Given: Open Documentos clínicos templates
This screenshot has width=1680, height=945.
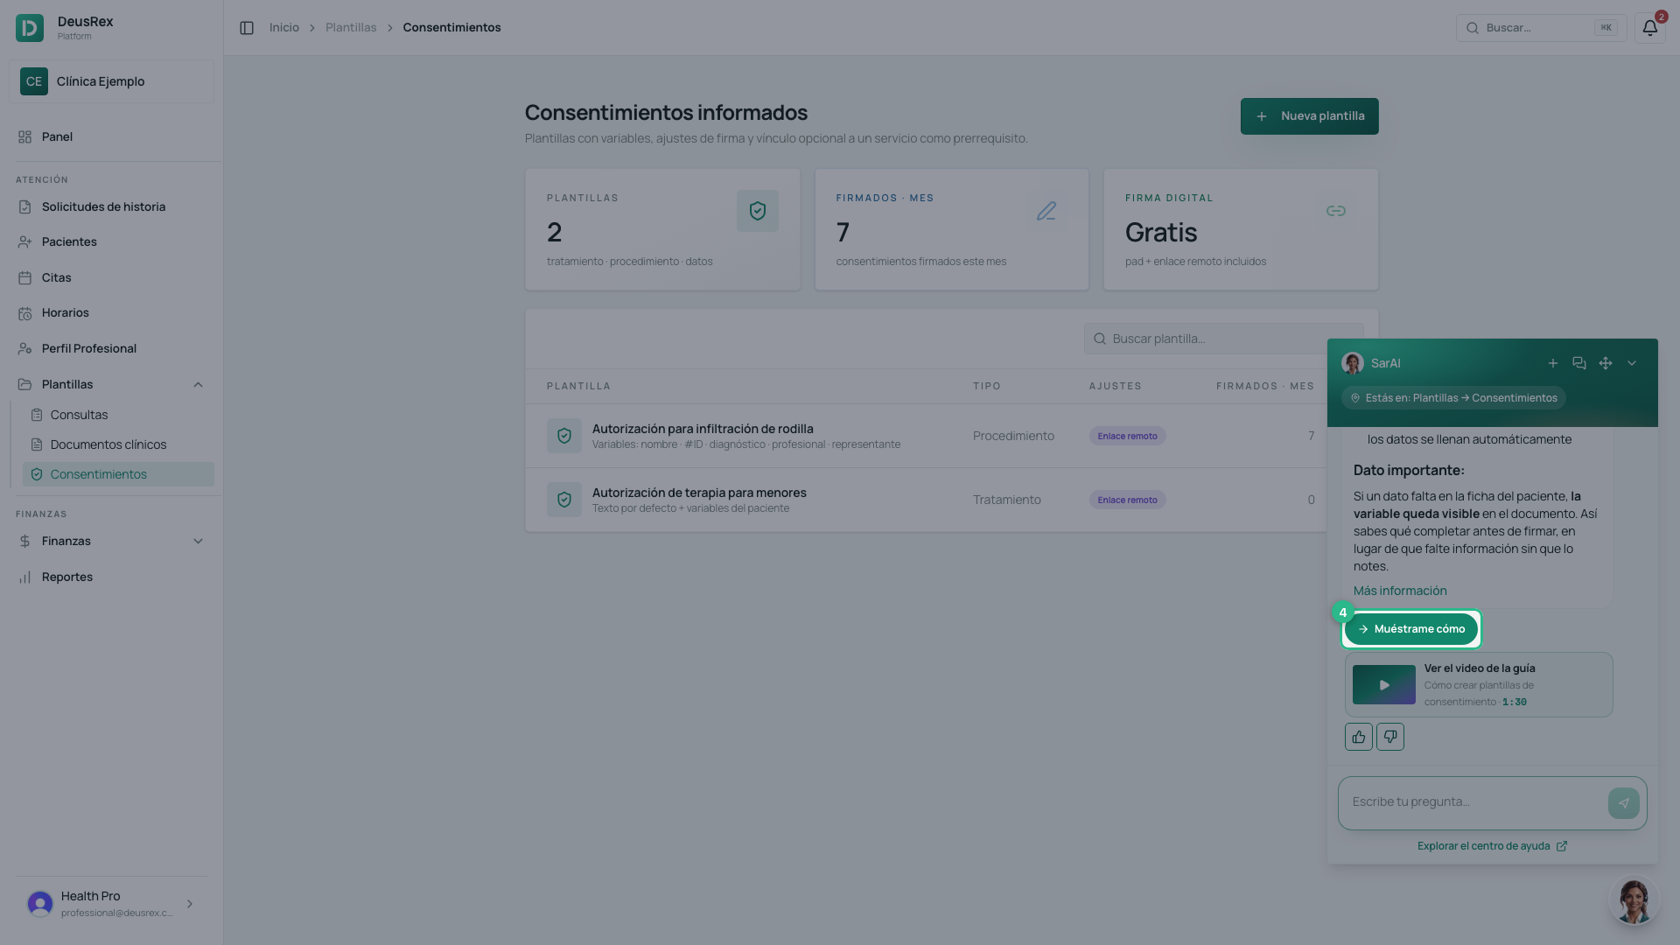Looking at the screenshot, I should point(118,444).
